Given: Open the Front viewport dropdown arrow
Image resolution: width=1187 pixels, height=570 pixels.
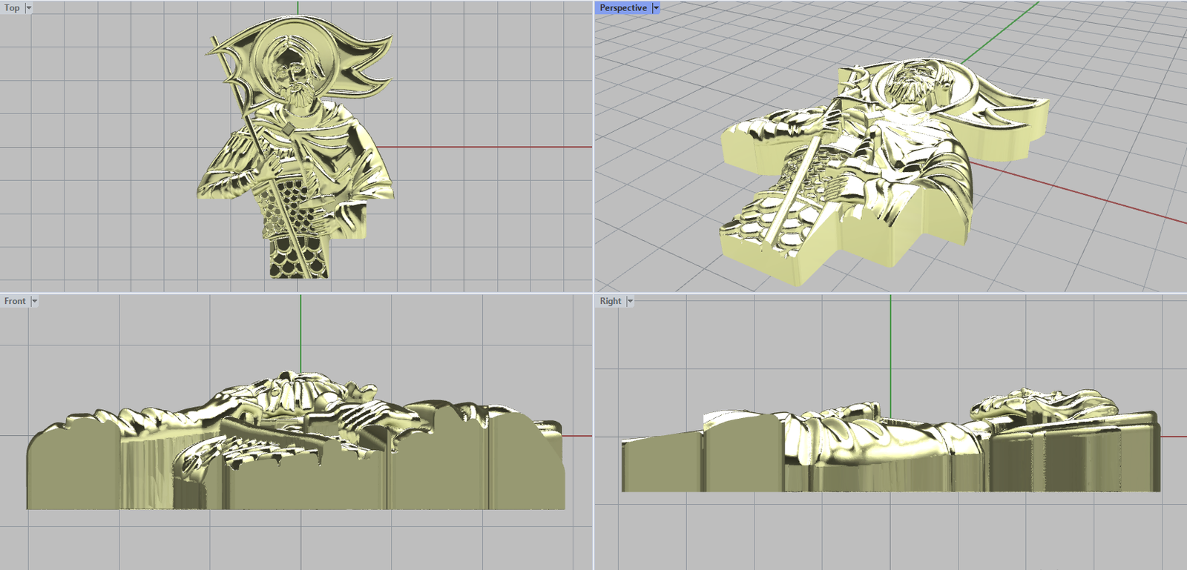Looking at the screenshot, I should 34,301.
